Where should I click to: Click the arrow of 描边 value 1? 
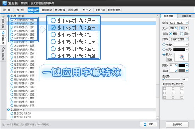point(176,71)
